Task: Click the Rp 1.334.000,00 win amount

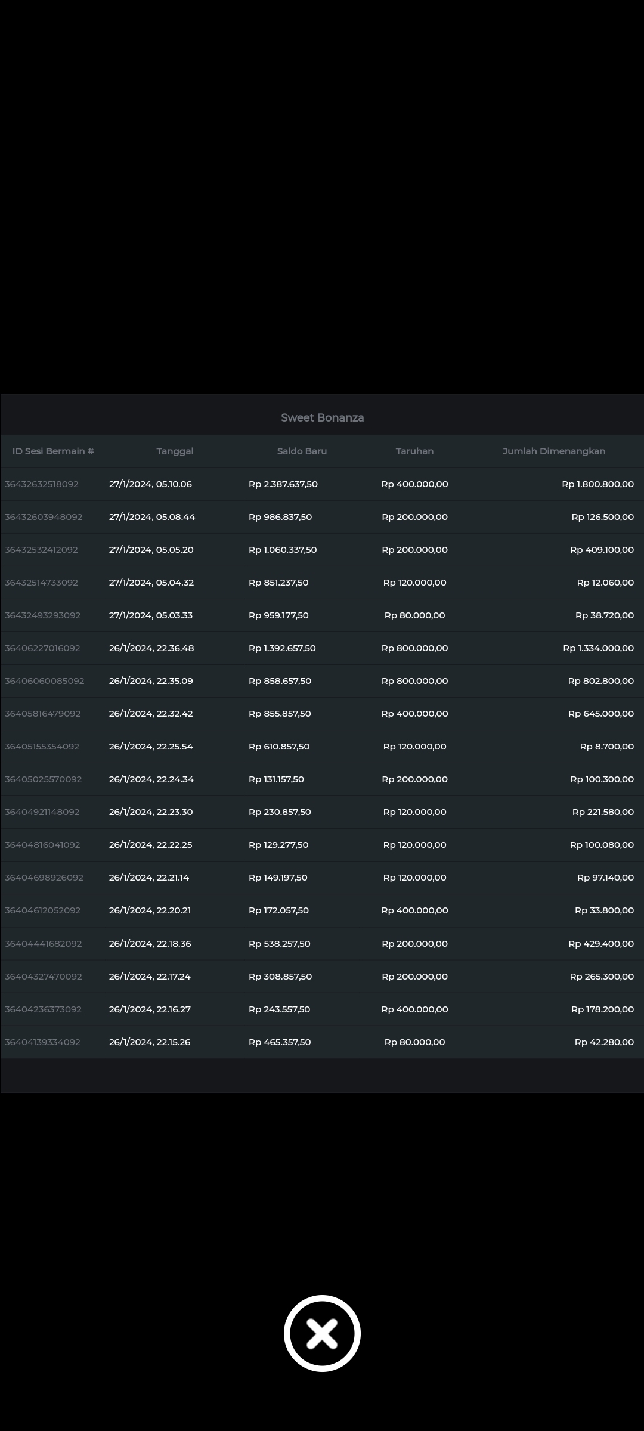Action: 598,648
